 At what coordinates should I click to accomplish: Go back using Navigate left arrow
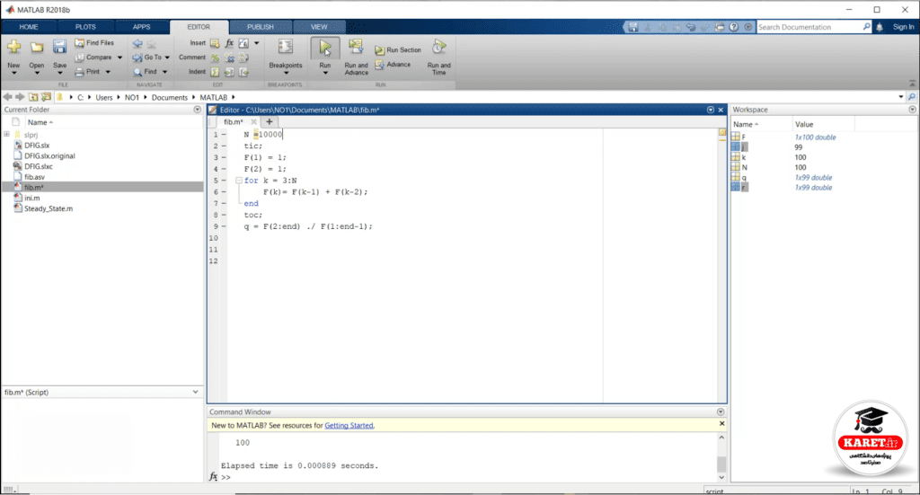[137, 43]
